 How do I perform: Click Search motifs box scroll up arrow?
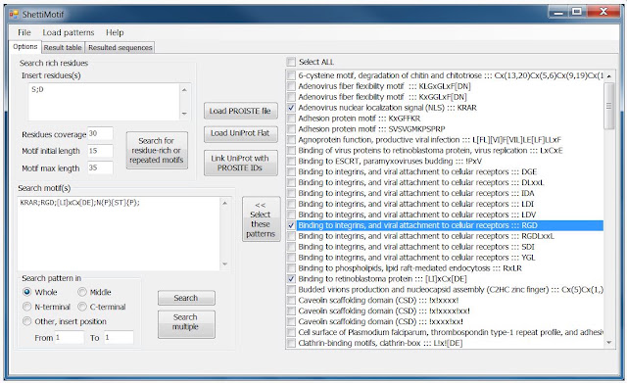[x=224, y=203]
